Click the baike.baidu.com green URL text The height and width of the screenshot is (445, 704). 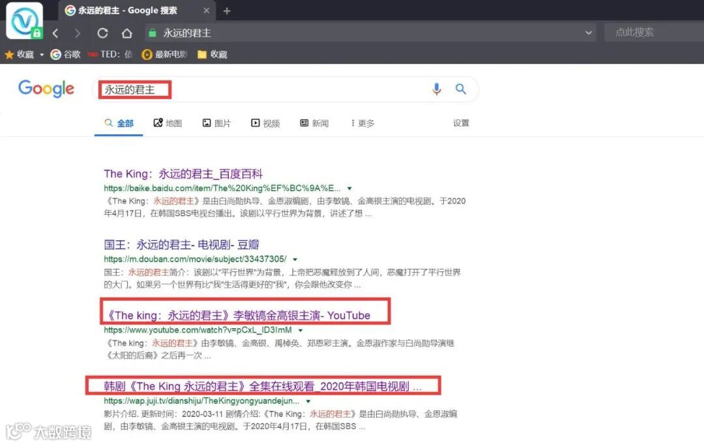point(222,189)
